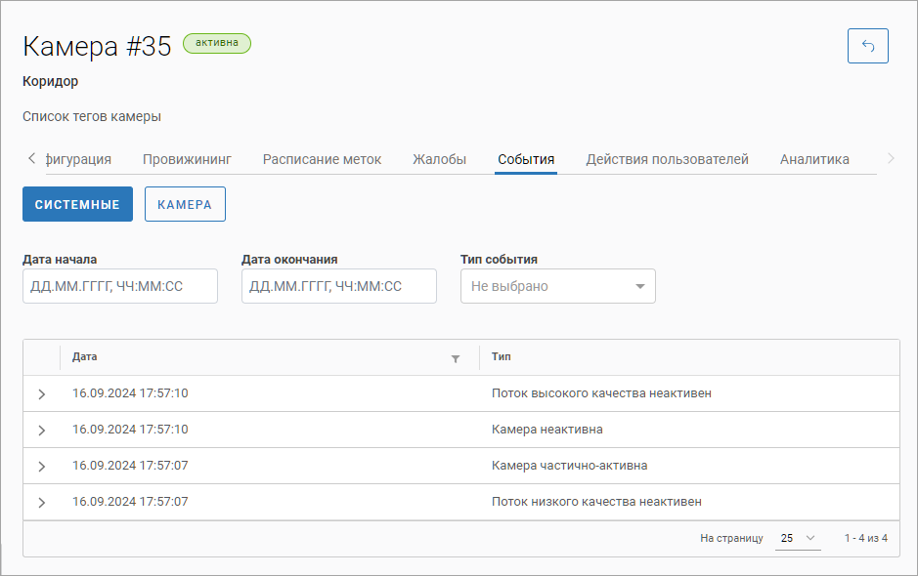Open the Расписание меток tab
Image resolution: width=918 pixels, height=576 pixels.
tap(322, 159)
